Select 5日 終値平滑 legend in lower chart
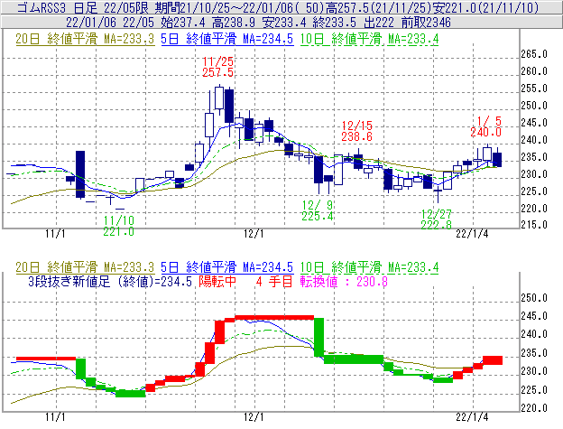Screen dimensions: 563x429 point(227,267)
